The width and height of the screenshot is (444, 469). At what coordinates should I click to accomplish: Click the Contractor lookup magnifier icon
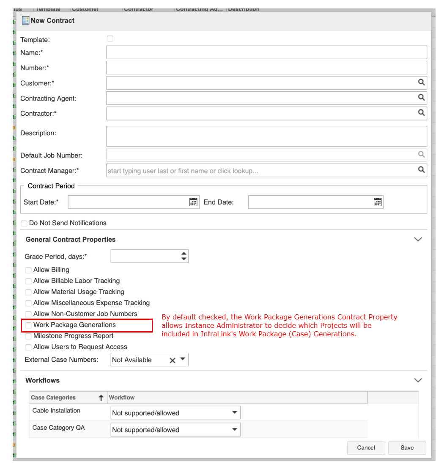pos(421,113)
